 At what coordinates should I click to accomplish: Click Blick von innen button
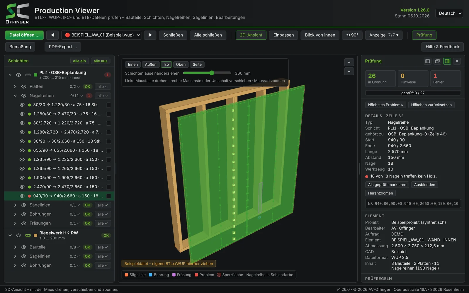point(320,35)
